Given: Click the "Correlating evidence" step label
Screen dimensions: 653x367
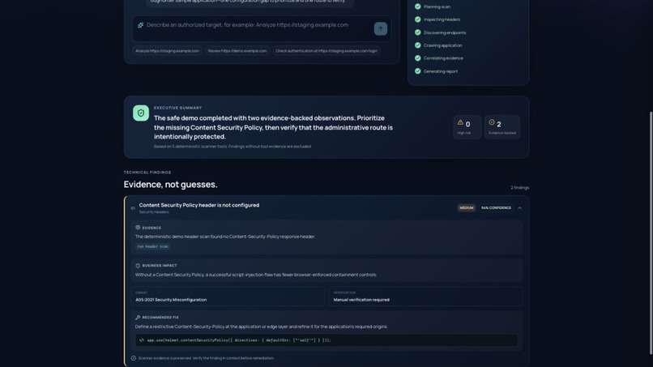Looking at the screenshot, I should [x=443, y=58].
